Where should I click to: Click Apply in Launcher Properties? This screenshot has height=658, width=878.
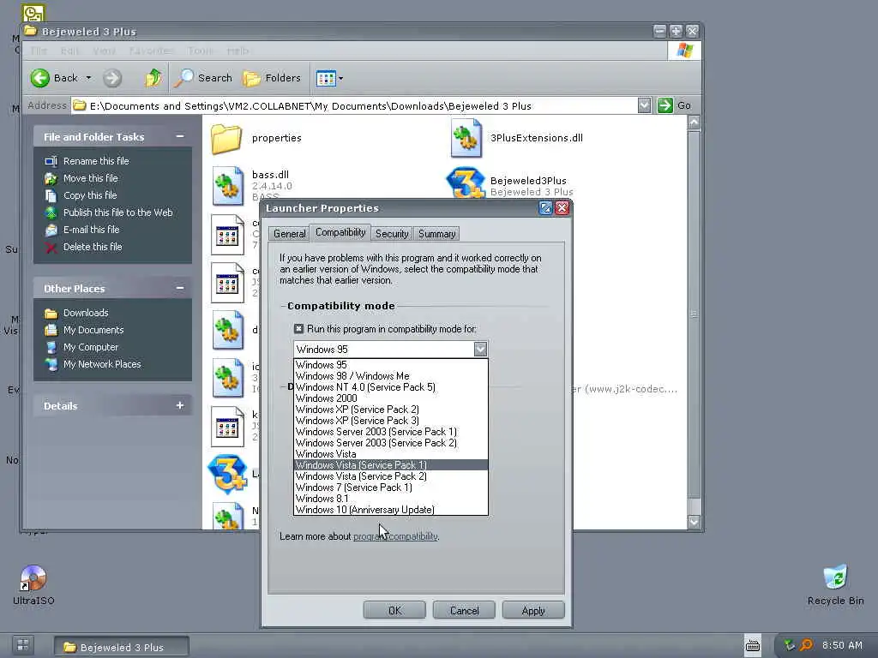(533, 610)
